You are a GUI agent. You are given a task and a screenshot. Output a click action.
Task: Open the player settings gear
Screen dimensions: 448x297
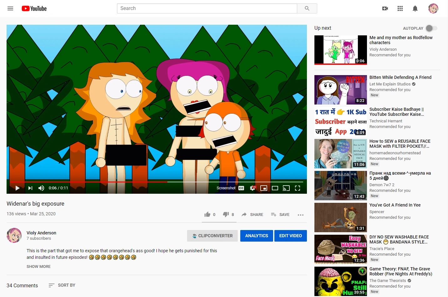click(252, 188)
